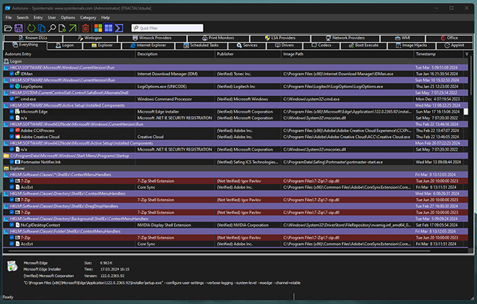This screenshot has height=304, width=477.
Task: Toggle the Microsoft Edge entry checkbox
Action: click(x=11, y=112)
